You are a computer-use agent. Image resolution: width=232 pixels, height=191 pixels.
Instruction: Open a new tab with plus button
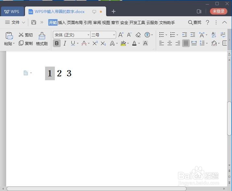114,11
